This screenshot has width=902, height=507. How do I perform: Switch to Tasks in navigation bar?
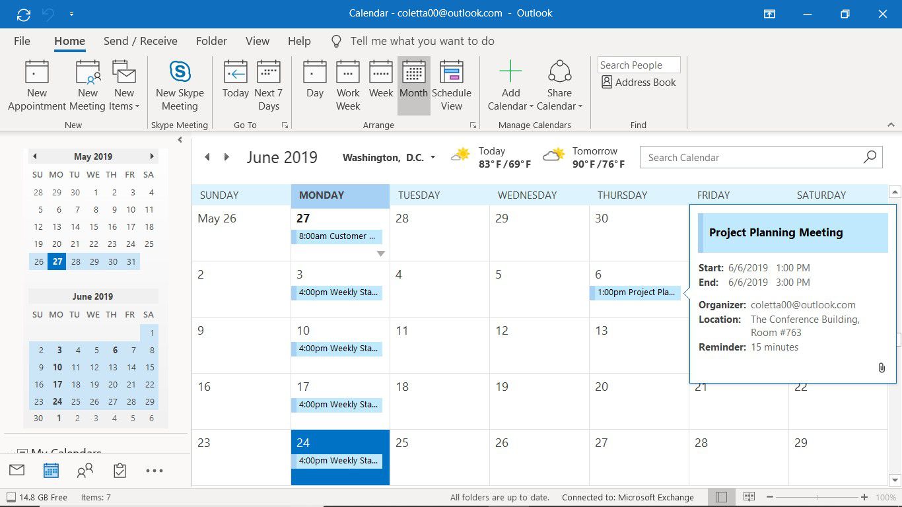coord(120,470)
